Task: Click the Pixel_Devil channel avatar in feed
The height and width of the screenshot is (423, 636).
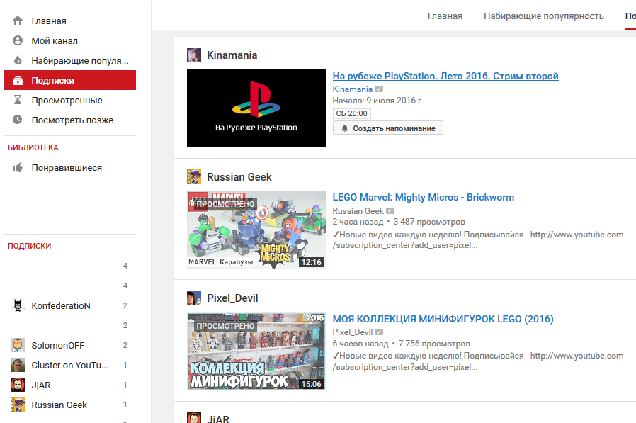Action: (x=194, y=298)
